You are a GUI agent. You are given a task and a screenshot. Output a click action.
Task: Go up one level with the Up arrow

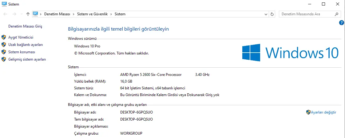point(28,14)
